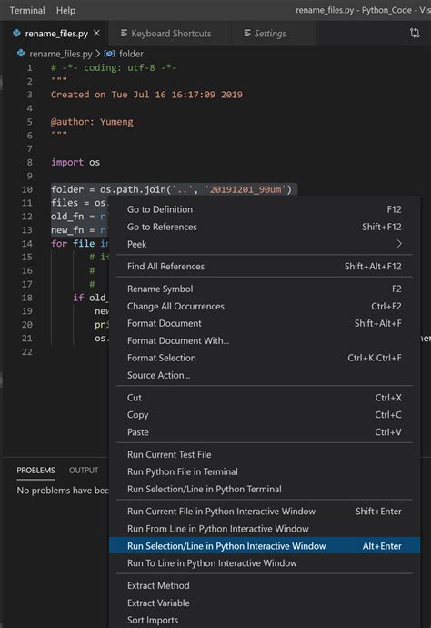Choose Extract Method
The height and width of the screenshot is (628, 431).
(x=264, y=585)
